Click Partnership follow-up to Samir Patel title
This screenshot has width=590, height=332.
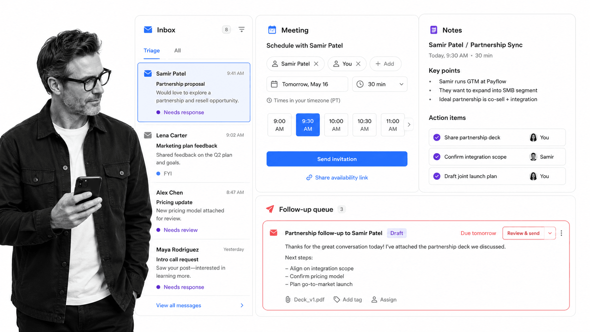(x=333, y=233)
